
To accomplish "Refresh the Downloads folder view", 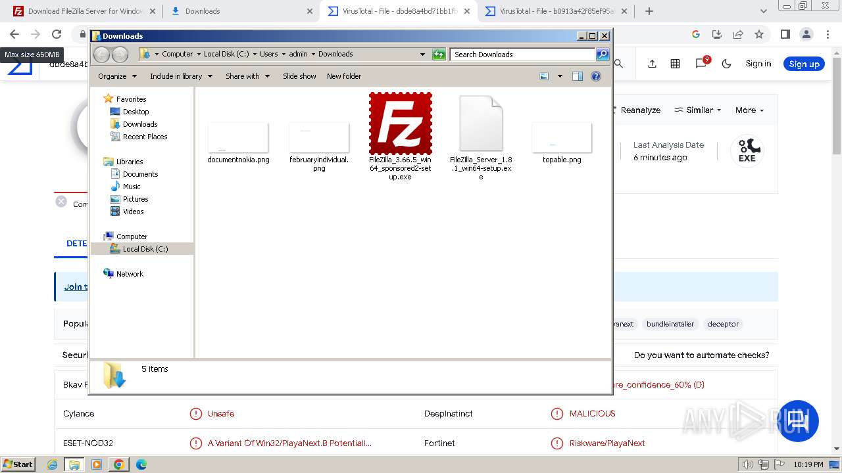I will point(439,55).
